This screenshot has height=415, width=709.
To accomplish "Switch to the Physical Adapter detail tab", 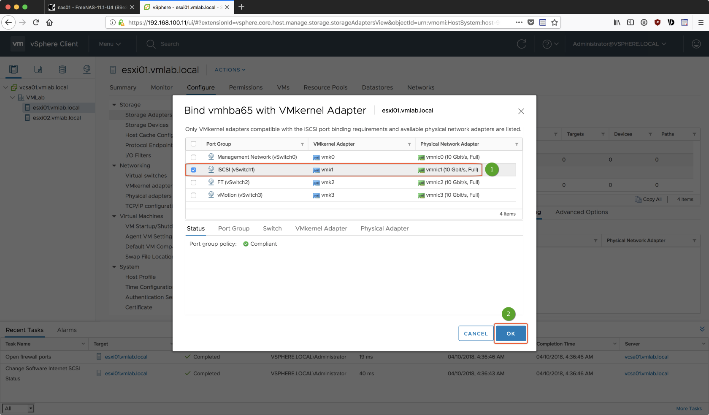I will pyautogui.click(x=384, y=228).
